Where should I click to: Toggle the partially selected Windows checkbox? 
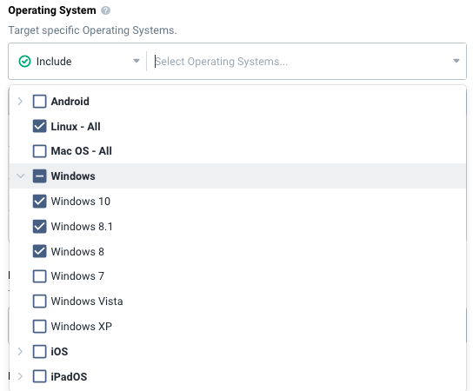[39, 176]
